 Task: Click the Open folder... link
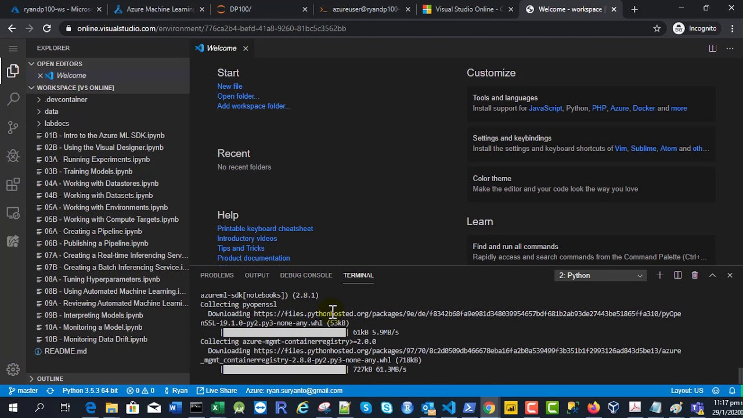click(x=237, y=96)
